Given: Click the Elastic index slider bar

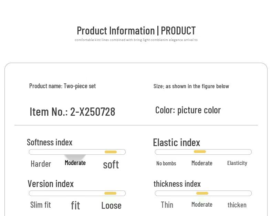Looking at the screenshot, I should pos(203,152).
